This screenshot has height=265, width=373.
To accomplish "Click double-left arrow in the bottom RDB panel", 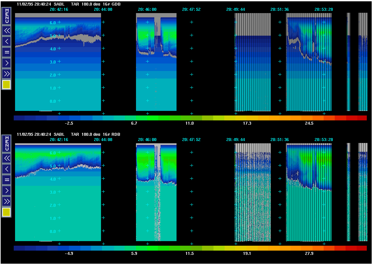I will pos(7,158).
